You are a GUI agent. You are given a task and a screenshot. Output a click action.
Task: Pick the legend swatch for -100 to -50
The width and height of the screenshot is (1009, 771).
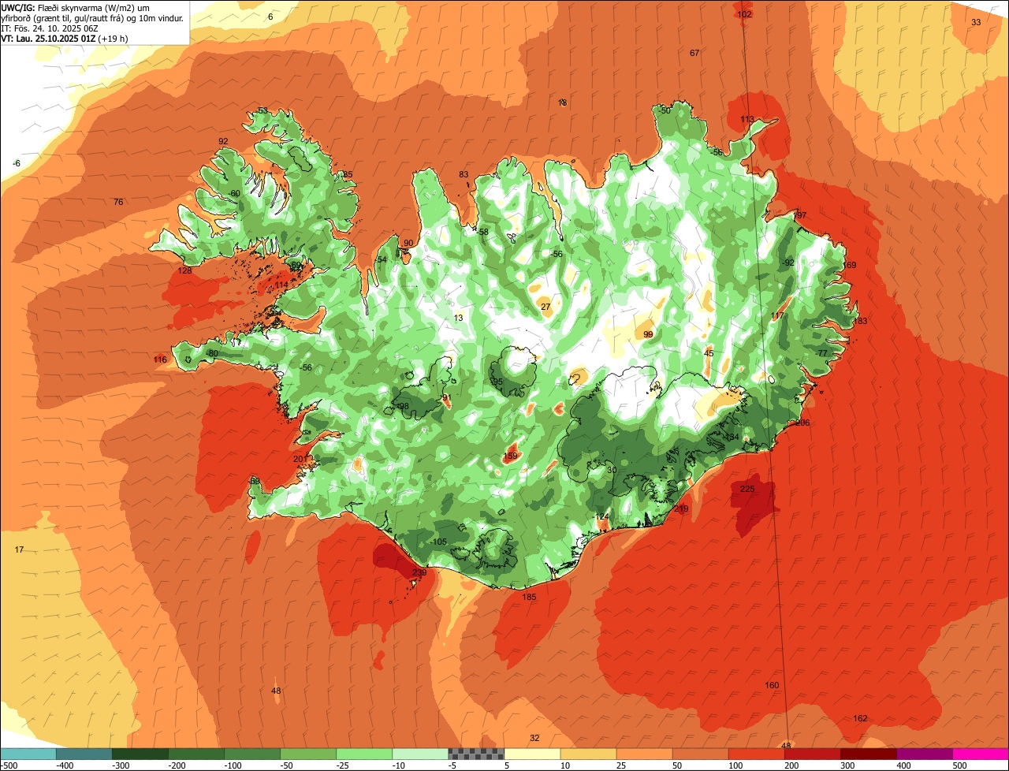pyautogui.click(x=252, y=754)
